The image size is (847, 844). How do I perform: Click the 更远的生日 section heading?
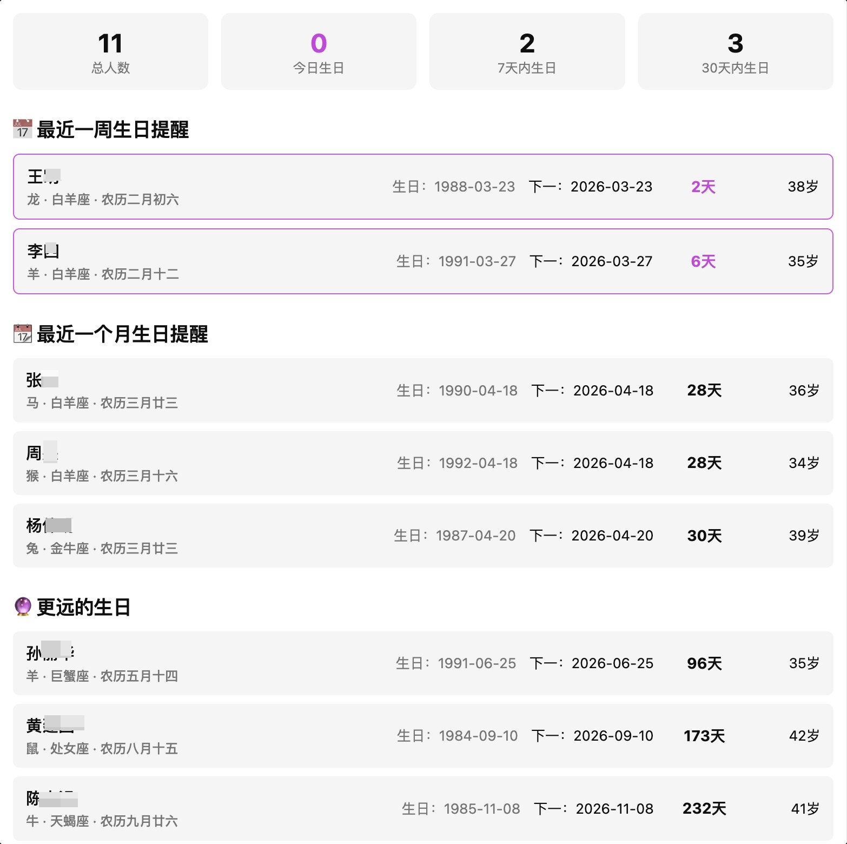coord(83,607)
